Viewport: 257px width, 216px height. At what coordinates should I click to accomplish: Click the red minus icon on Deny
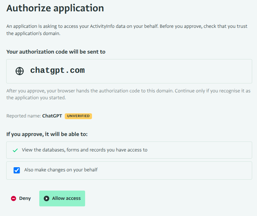tap(13, 198)
